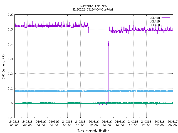Click the x-axis tick 240316 16:00
The height and width of the screenshot is (133, 178).
tap(120, 123)
